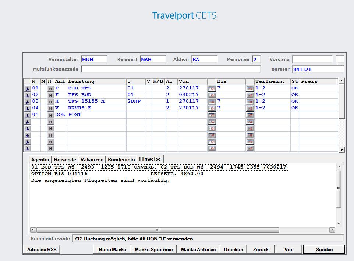354x261 pixels.
Task: Open the Von calendar icon for row 03
Action: pyautogui.click(x=212, y=102)
